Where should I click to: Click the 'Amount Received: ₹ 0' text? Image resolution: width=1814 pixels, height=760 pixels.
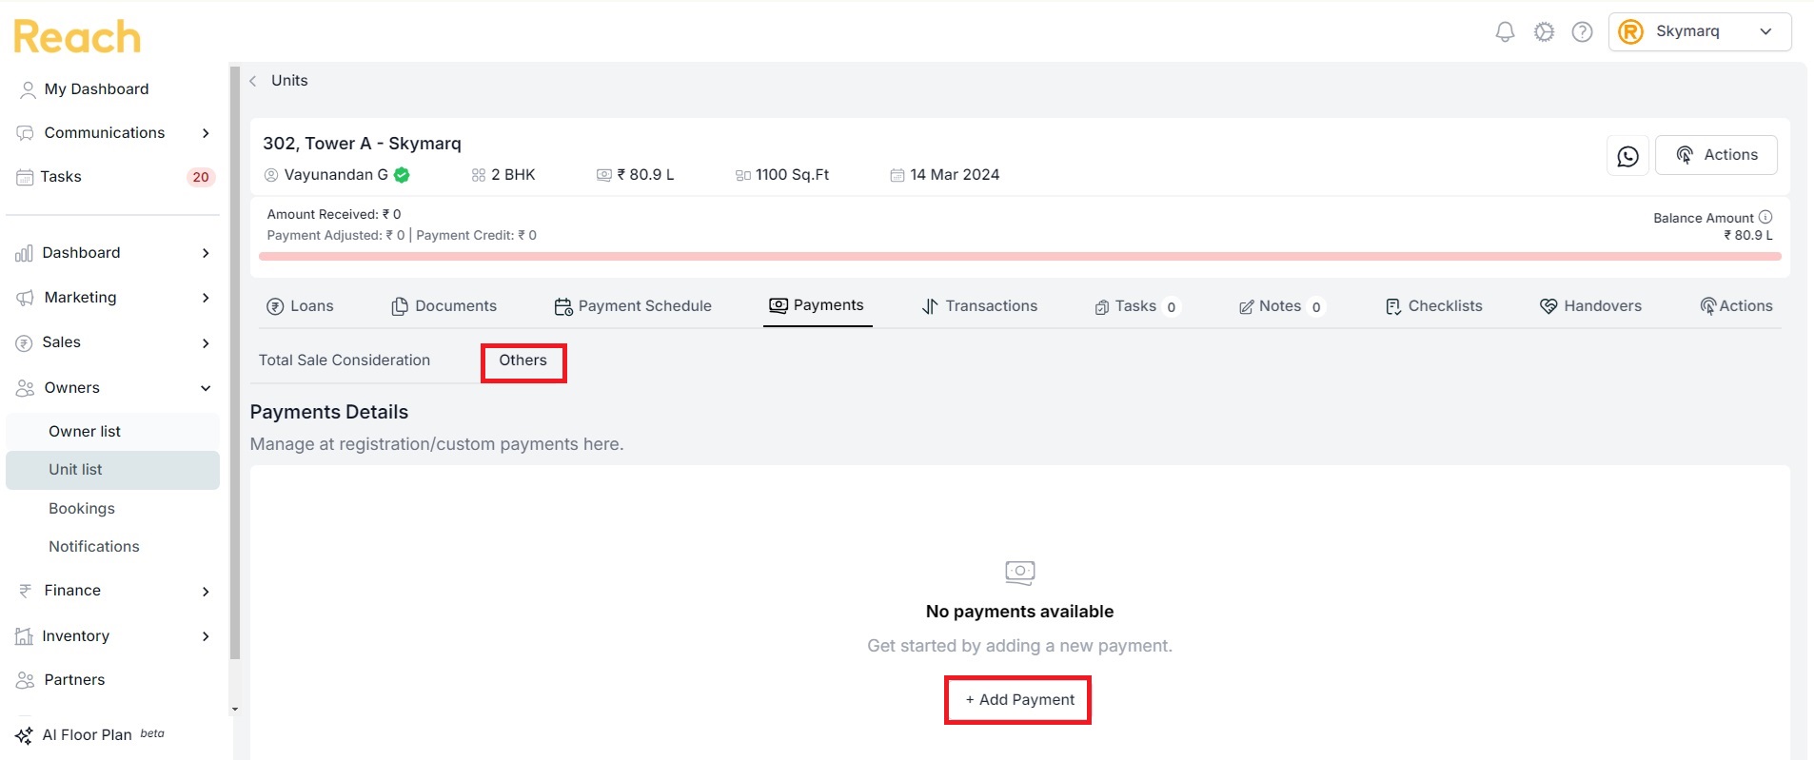click(x=334, y=215)
